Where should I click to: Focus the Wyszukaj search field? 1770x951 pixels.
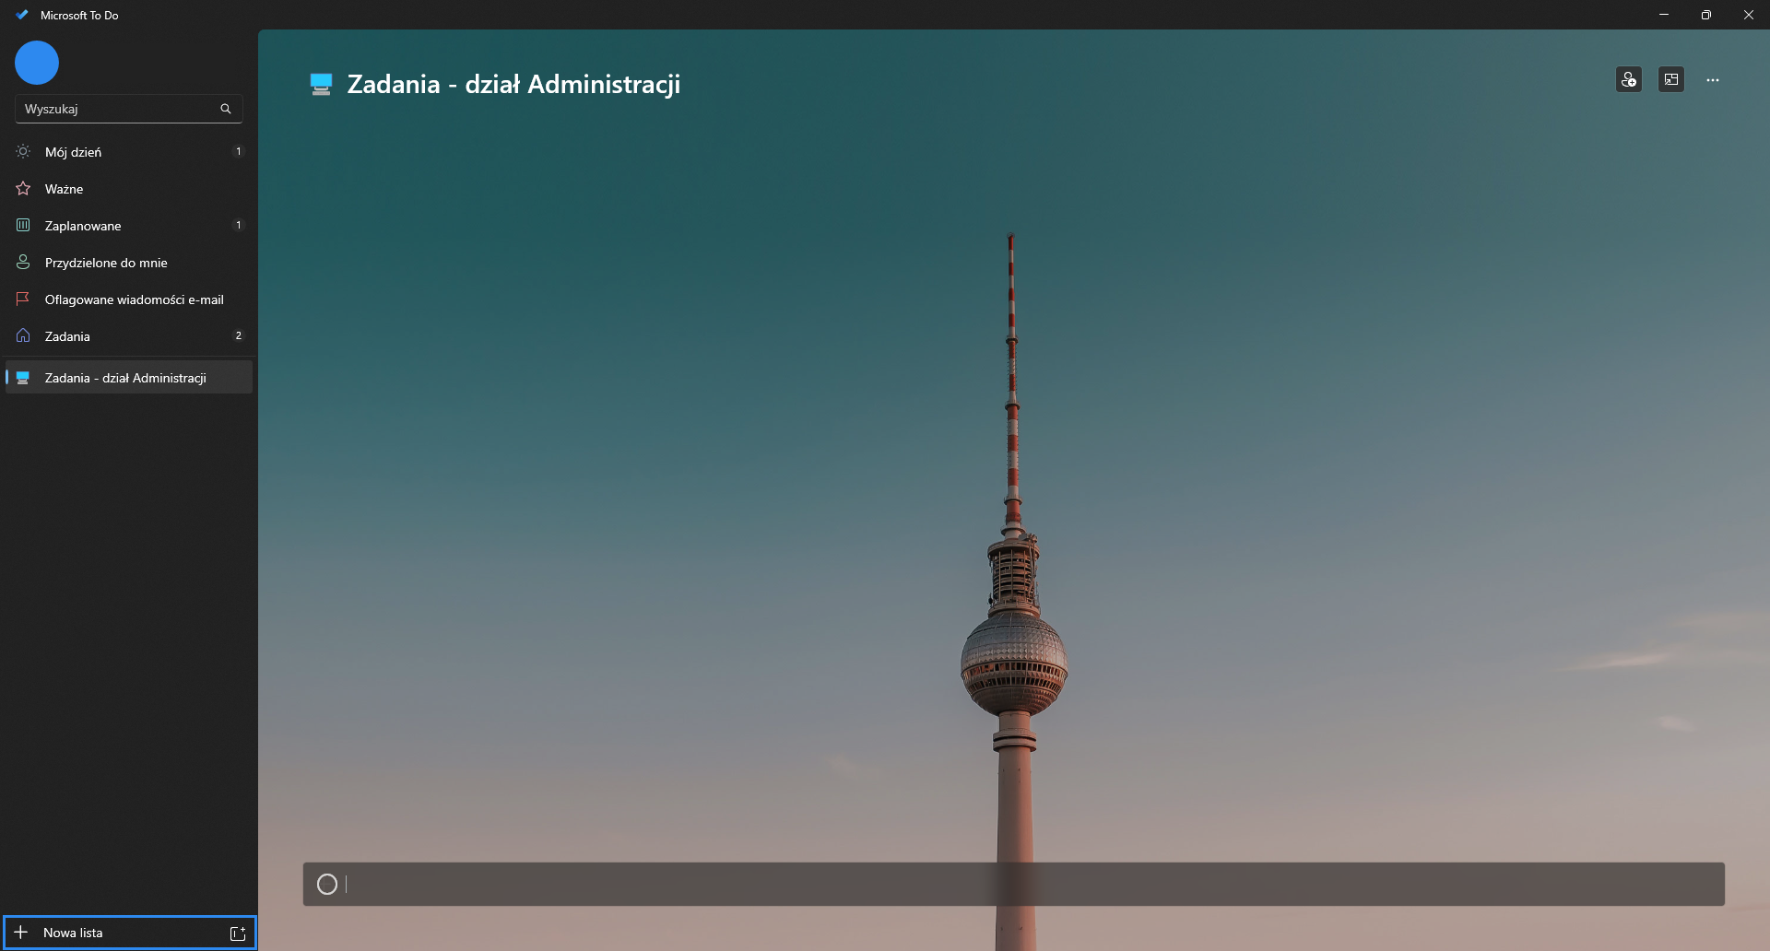pyautogui.click(x=128, y=109)
